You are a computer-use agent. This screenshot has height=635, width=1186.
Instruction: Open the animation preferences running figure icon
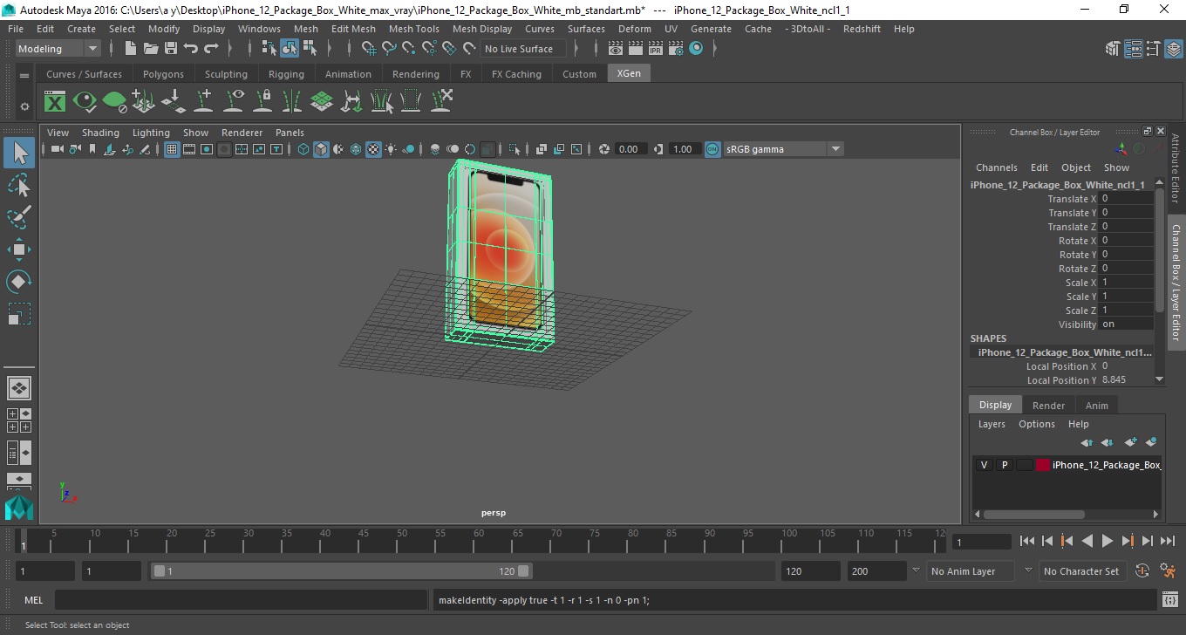pos(1168,571)
